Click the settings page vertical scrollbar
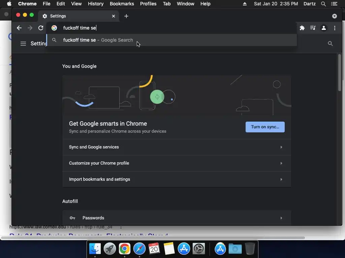 point(340,73)
